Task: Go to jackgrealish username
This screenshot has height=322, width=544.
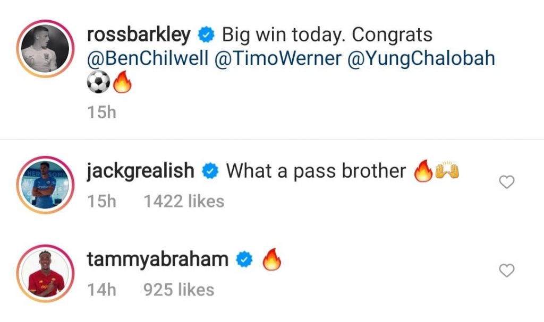Action: 140,171
